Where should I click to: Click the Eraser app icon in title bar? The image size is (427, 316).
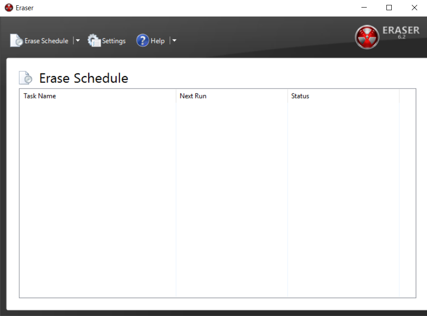tap(8, 8)
